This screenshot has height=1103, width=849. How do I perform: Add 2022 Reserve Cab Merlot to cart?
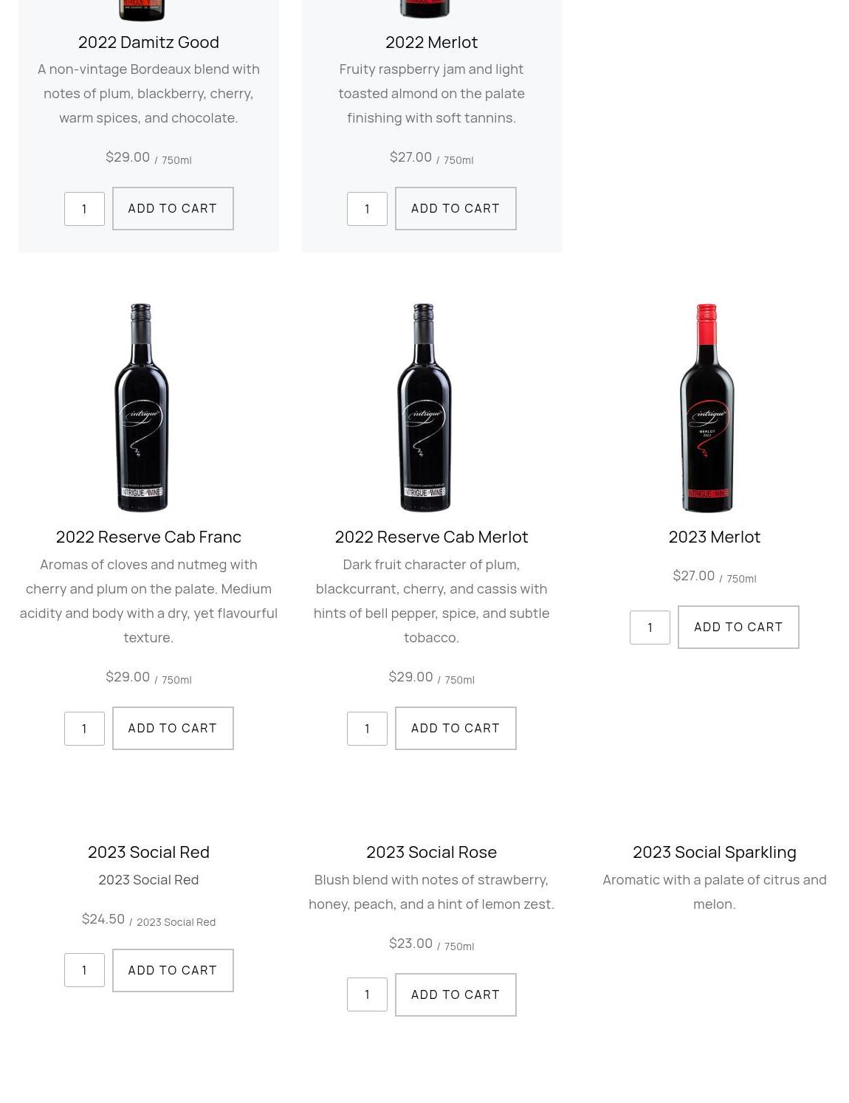[x=456, y=728]
